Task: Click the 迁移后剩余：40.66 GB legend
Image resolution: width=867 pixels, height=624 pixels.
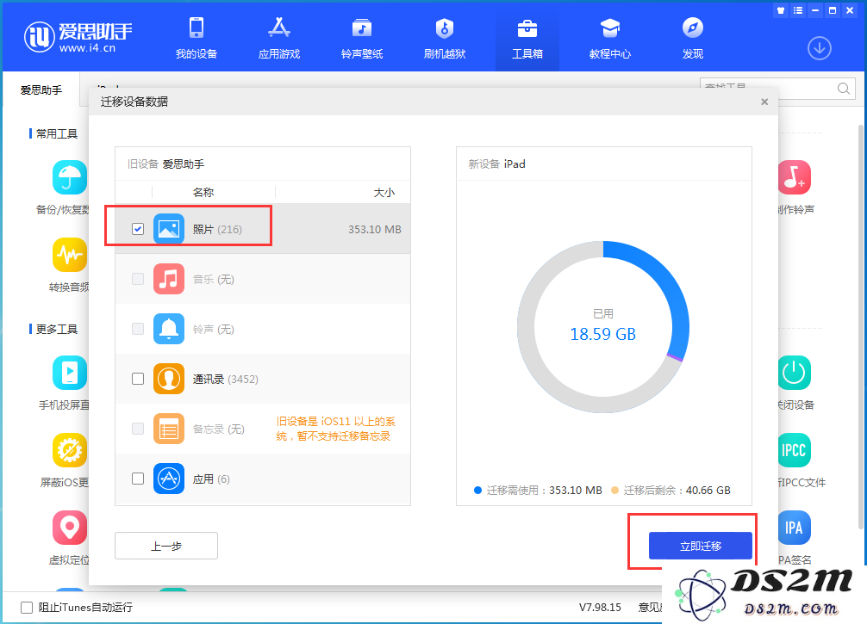Action: tap(671, 491)
